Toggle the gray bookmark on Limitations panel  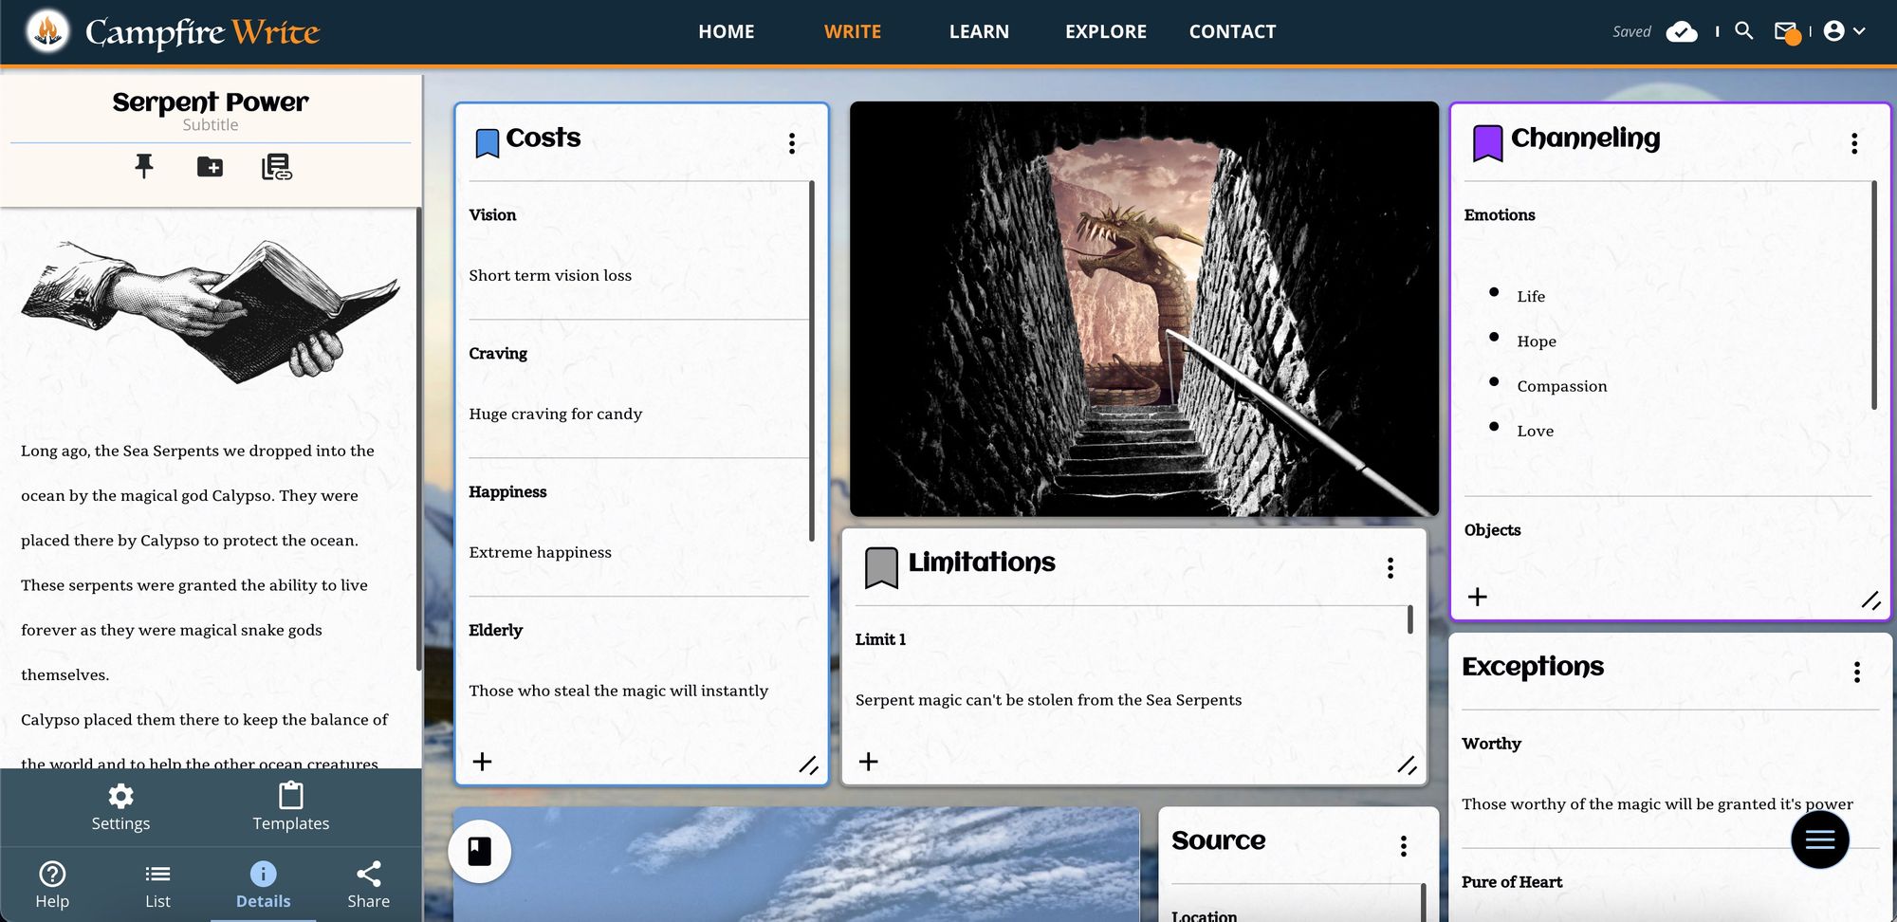tap(881, 567)
